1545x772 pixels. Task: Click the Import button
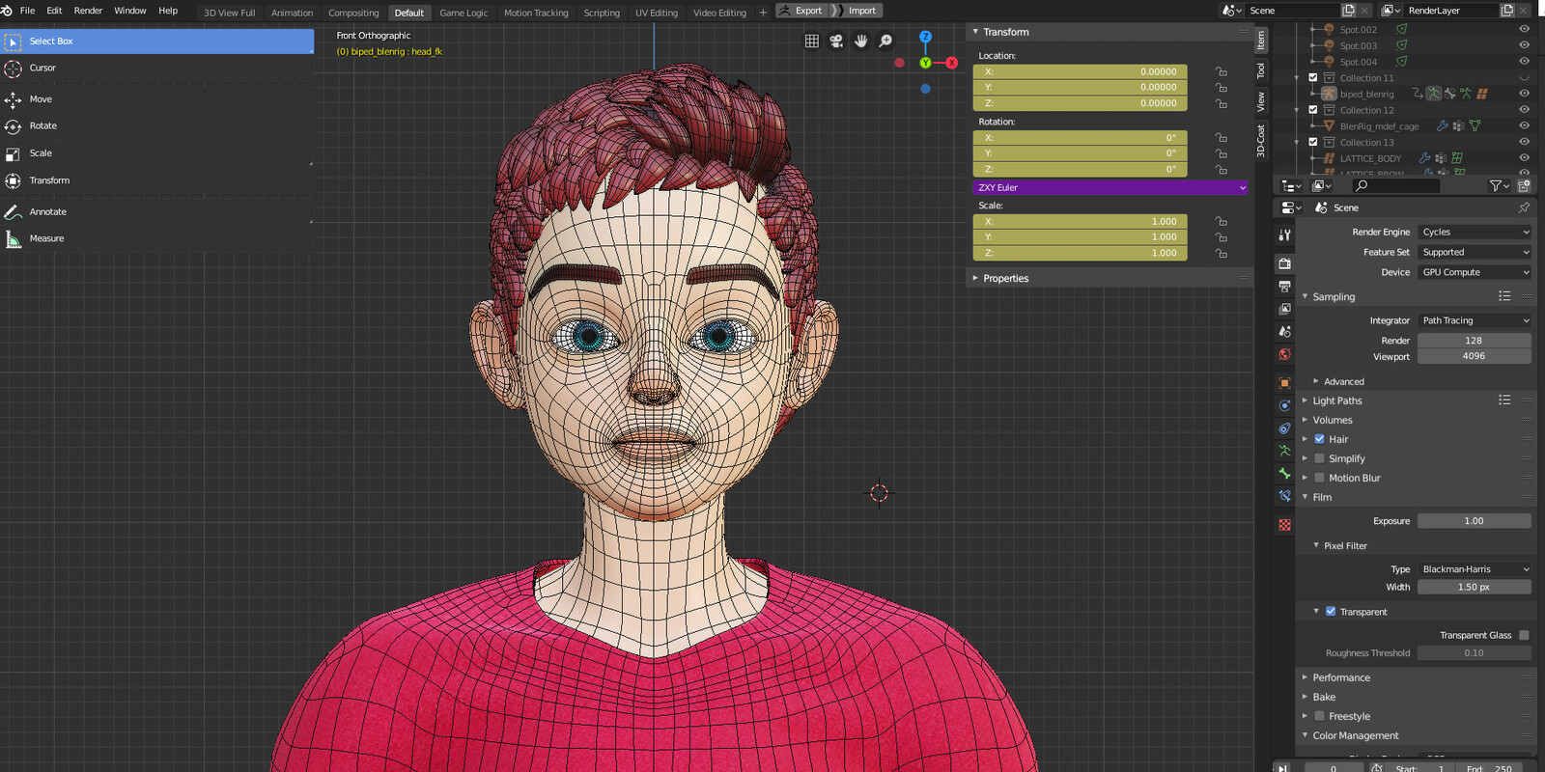857,11
